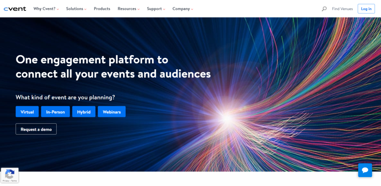Open the Products menu item

[x=102, y=9]
